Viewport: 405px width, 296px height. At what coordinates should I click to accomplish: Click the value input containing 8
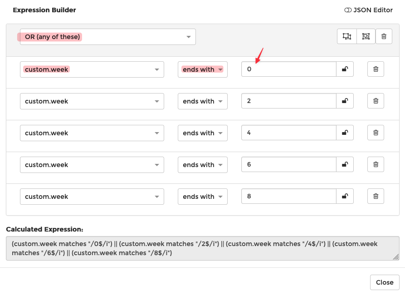coord(289,196)
